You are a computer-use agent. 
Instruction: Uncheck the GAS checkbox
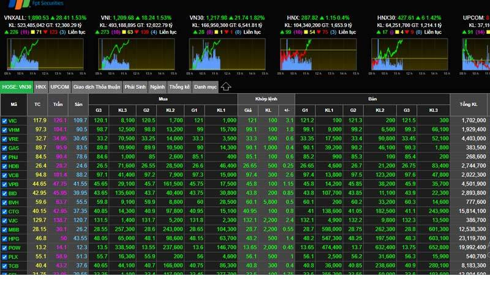coord(4,148)
